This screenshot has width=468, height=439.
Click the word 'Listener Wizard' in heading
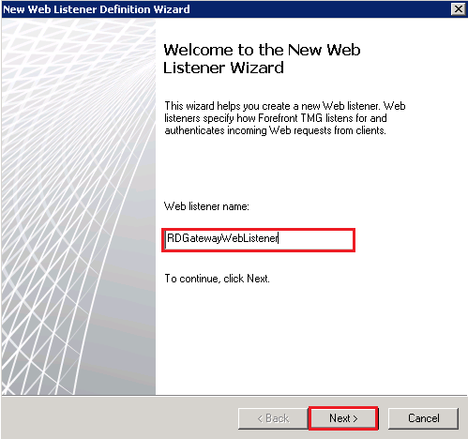[x=223, y=68]
